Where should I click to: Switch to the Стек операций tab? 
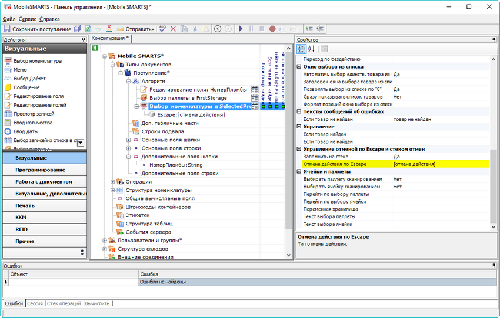(x=64, y=303)
